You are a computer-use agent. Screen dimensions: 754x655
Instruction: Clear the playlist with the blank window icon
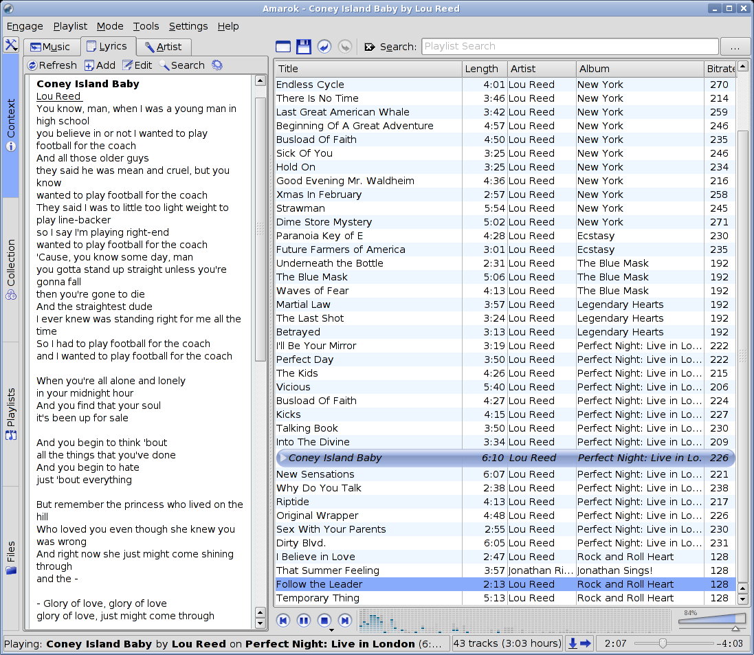pos(283,47)
